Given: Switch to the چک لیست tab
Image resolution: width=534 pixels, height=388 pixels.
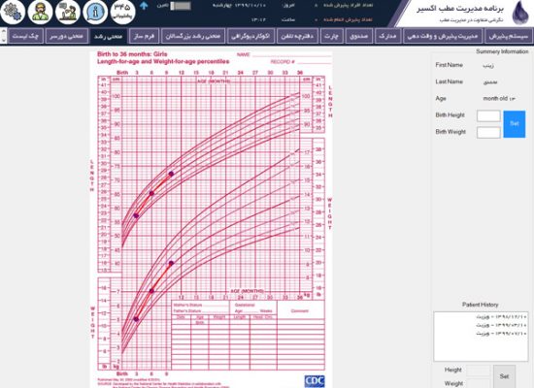Looking at the screenshot, I should (26, 36).
